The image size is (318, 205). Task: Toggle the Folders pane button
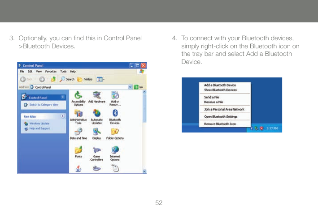pos(85,79)
